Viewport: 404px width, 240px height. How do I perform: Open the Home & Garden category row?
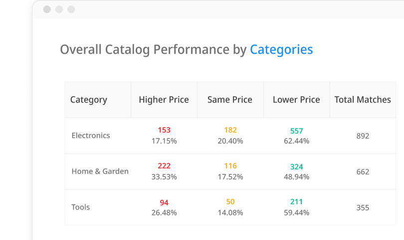coord(100,171)
